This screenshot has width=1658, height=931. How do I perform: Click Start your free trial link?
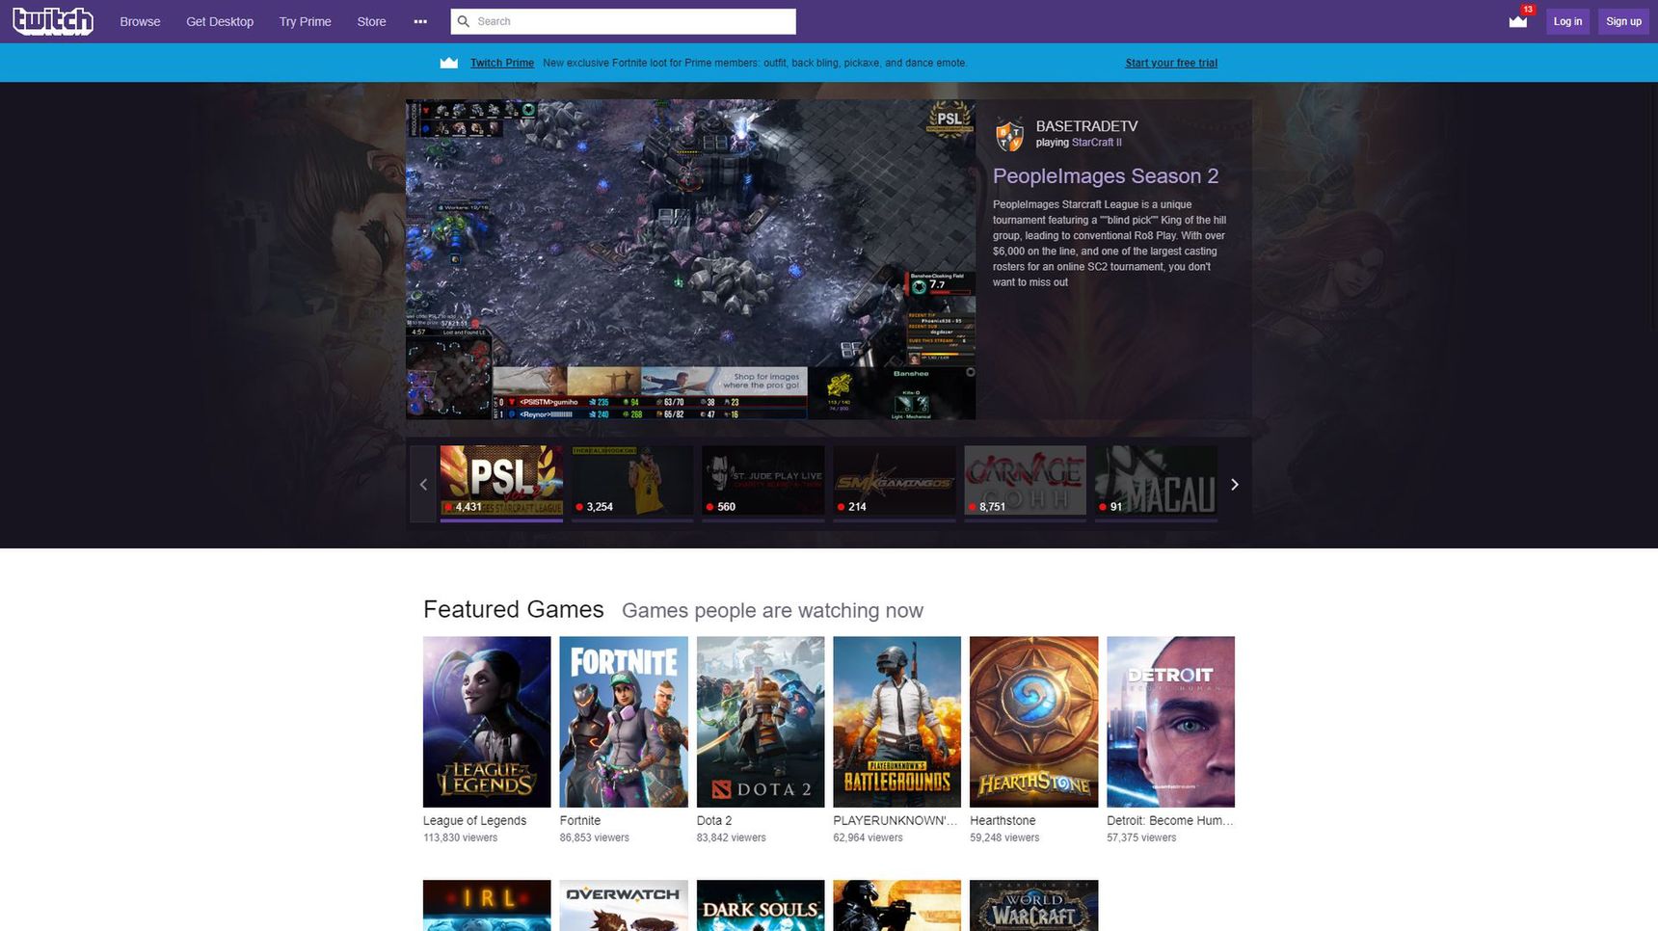tap(1171, 63)
